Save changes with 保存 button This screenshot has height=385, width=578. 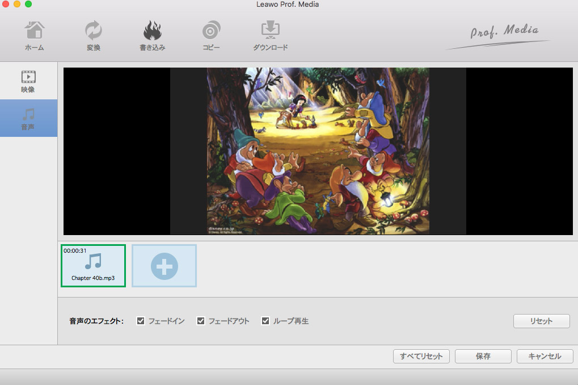[483, 356]
